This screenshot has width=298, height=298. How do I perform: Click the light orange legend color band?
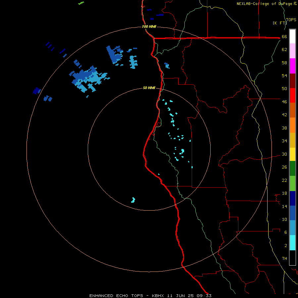[x=292, y=125]
